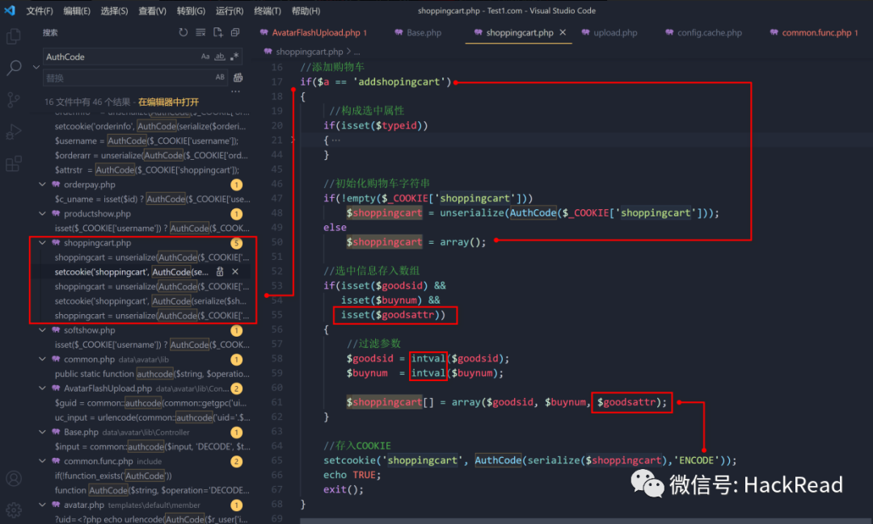Open the Source Control view icon
Viewport: 873px width, 524px height.
[14, 99]
